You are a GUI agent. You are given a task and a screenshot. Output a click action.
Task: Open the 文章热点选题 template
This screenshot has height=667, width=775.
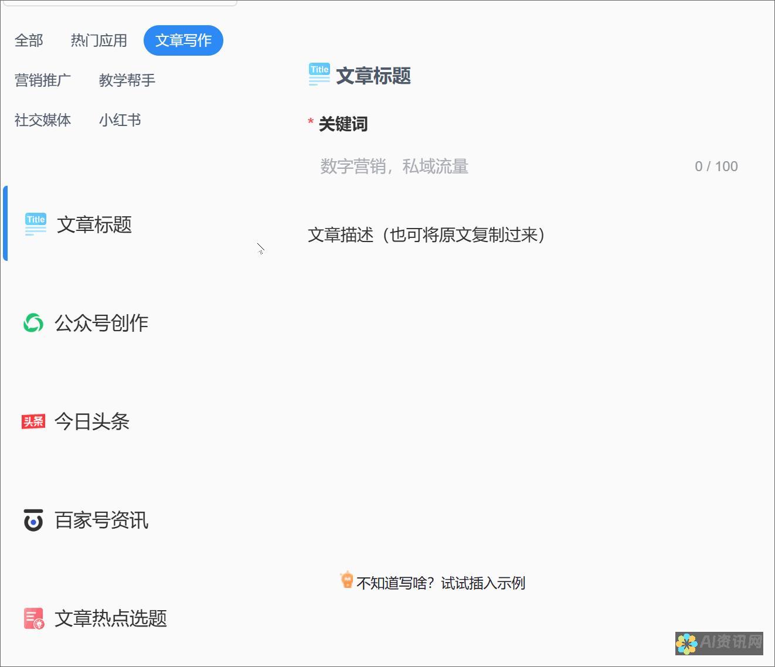click(x=111, y=618)
